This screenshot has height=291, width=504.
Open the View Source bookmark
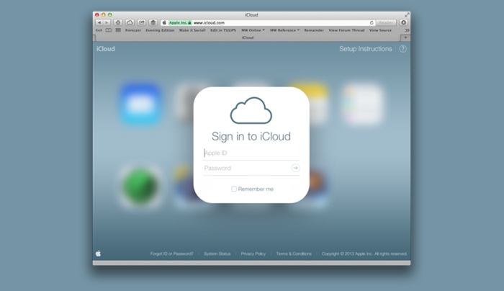click(380, 30)
